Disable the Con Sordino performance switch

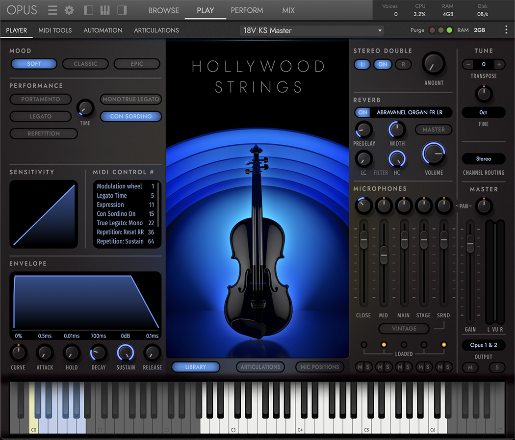click(131, 116)
